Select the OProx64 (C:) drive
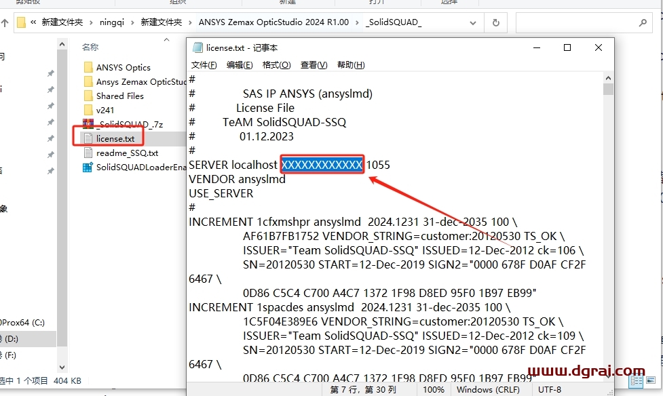The image size is (663, 396). (x=22, y=323)
